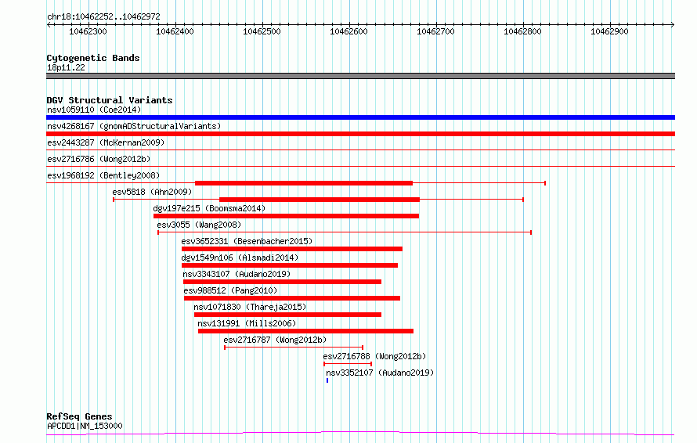
Task: Click the RefSeq Genes track title
Action: click(79, 416)
